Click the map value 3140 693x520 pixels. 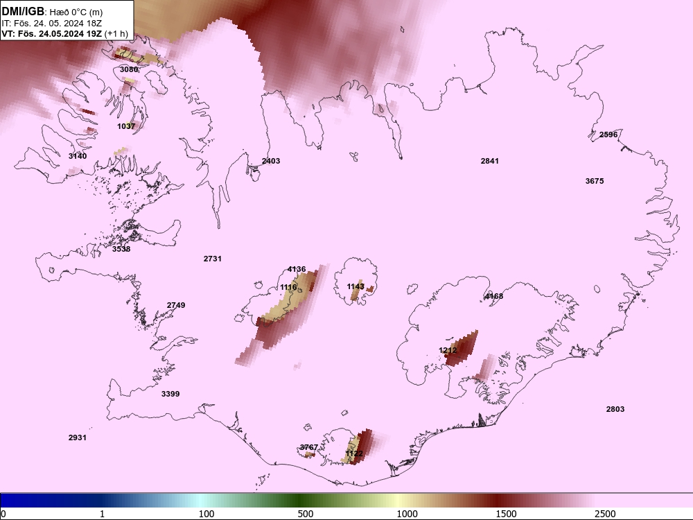point(78,156)
